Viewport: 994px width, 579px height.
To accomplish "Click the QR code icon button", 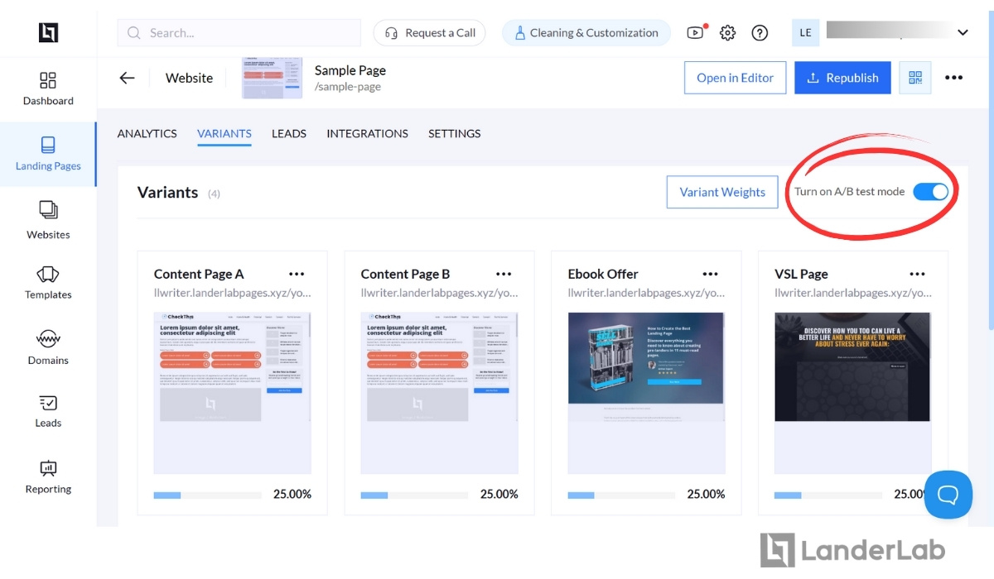I will point(915,78).
